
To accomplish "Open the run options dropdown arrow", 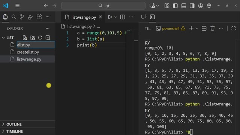I will 115,17.
